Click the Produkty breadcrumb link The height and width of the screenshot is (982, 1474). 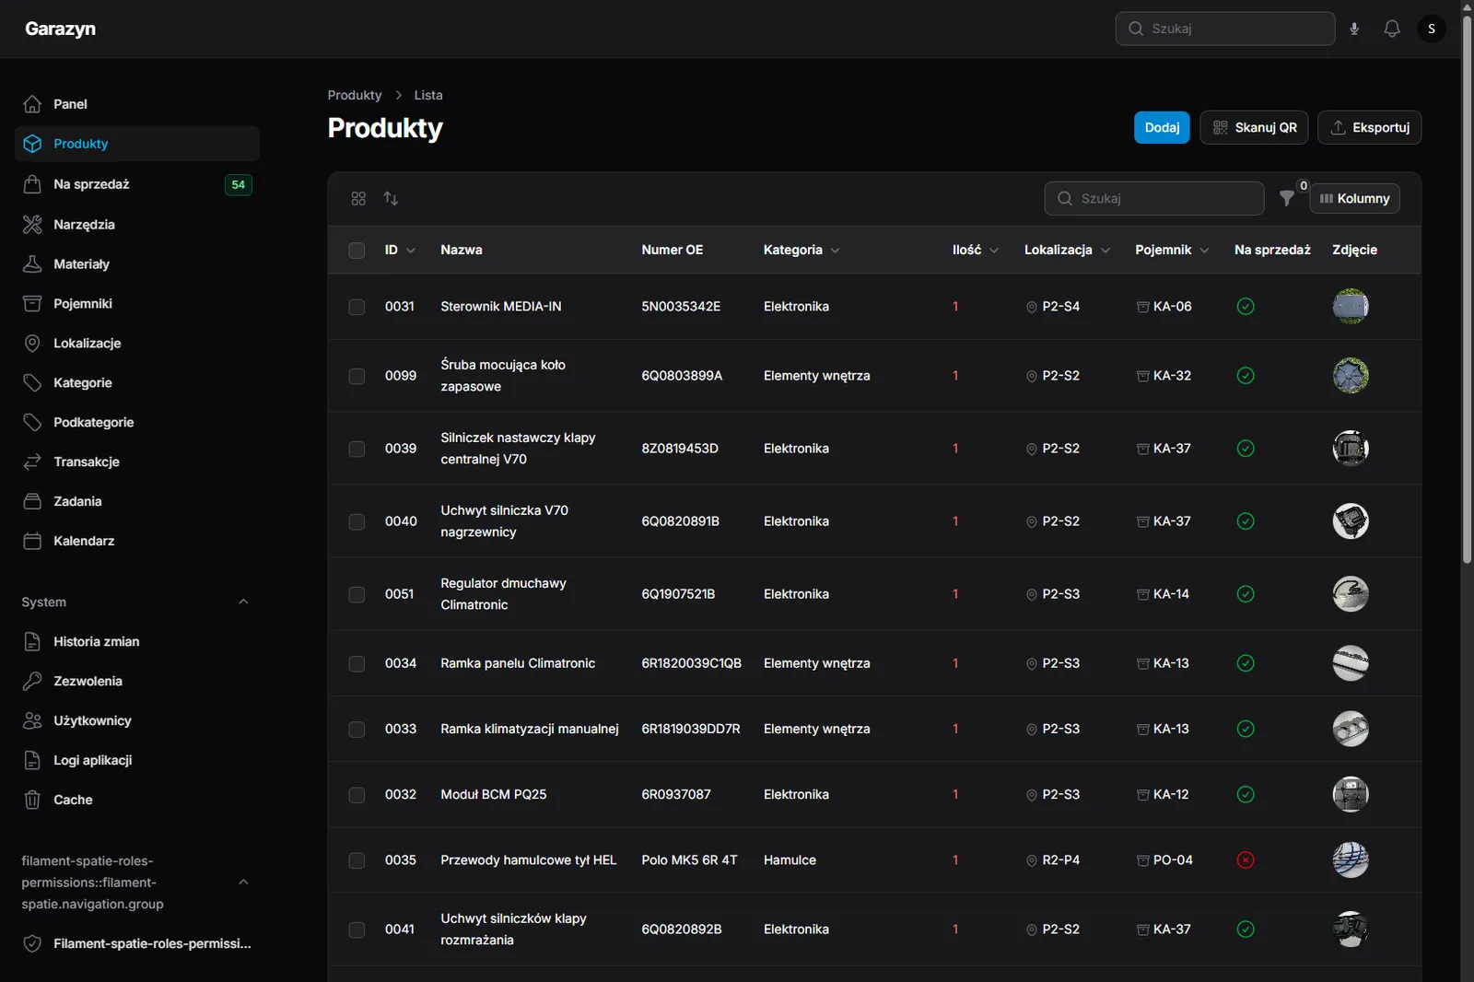[x=355, y=95]
